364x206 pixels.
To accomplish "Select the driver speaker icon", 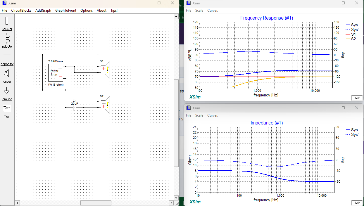I will [x=7, y=73].
